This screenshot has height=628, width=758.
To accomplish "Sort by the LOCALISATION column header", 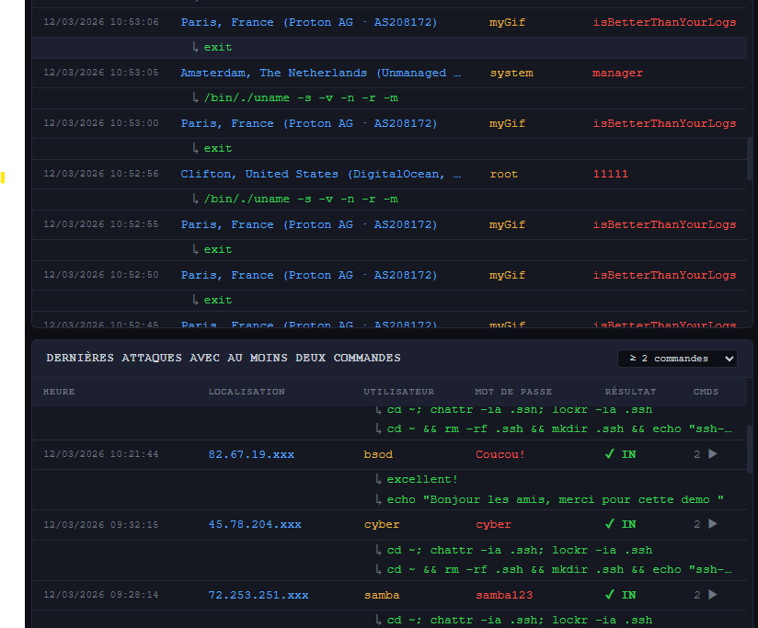I will click(x=247, y=392).
